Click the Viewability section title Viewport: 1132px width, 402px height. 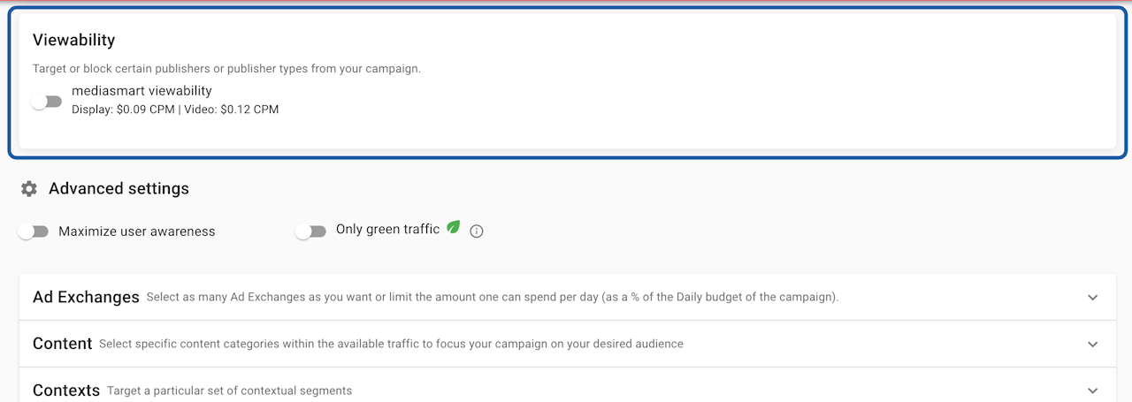pyautogui.click(x=74, y=40)
